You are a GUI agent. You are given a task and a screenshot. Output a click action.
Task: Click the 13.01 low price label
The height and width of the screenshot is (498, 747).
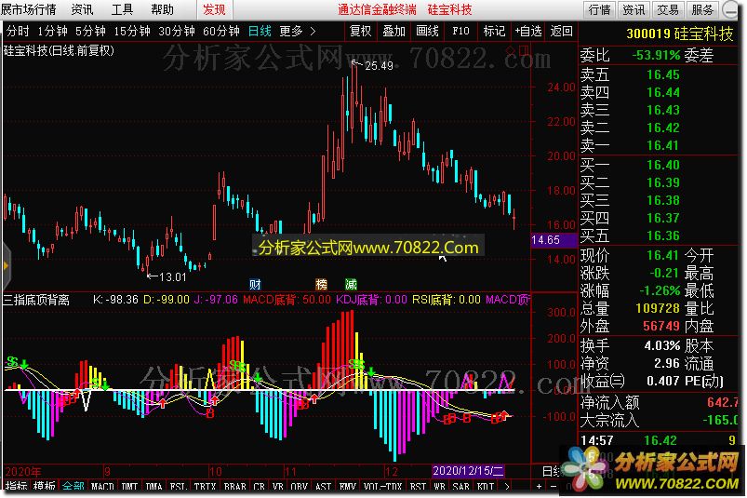pyautogui.click(x=172, y=276)
